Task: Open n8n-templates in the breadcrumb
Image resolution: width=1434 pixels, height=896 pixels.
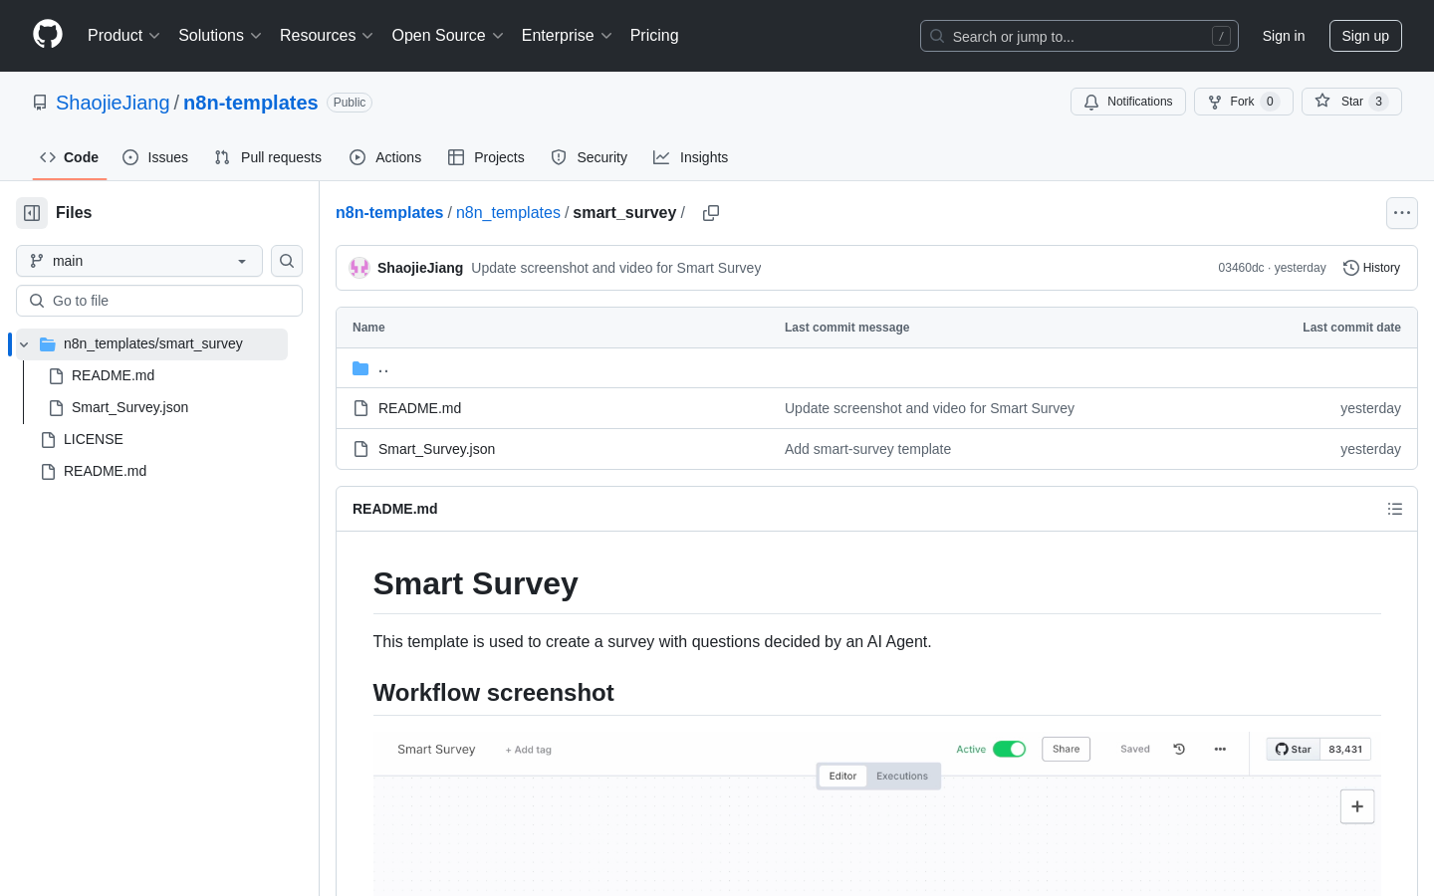Action: click(389, 213)
